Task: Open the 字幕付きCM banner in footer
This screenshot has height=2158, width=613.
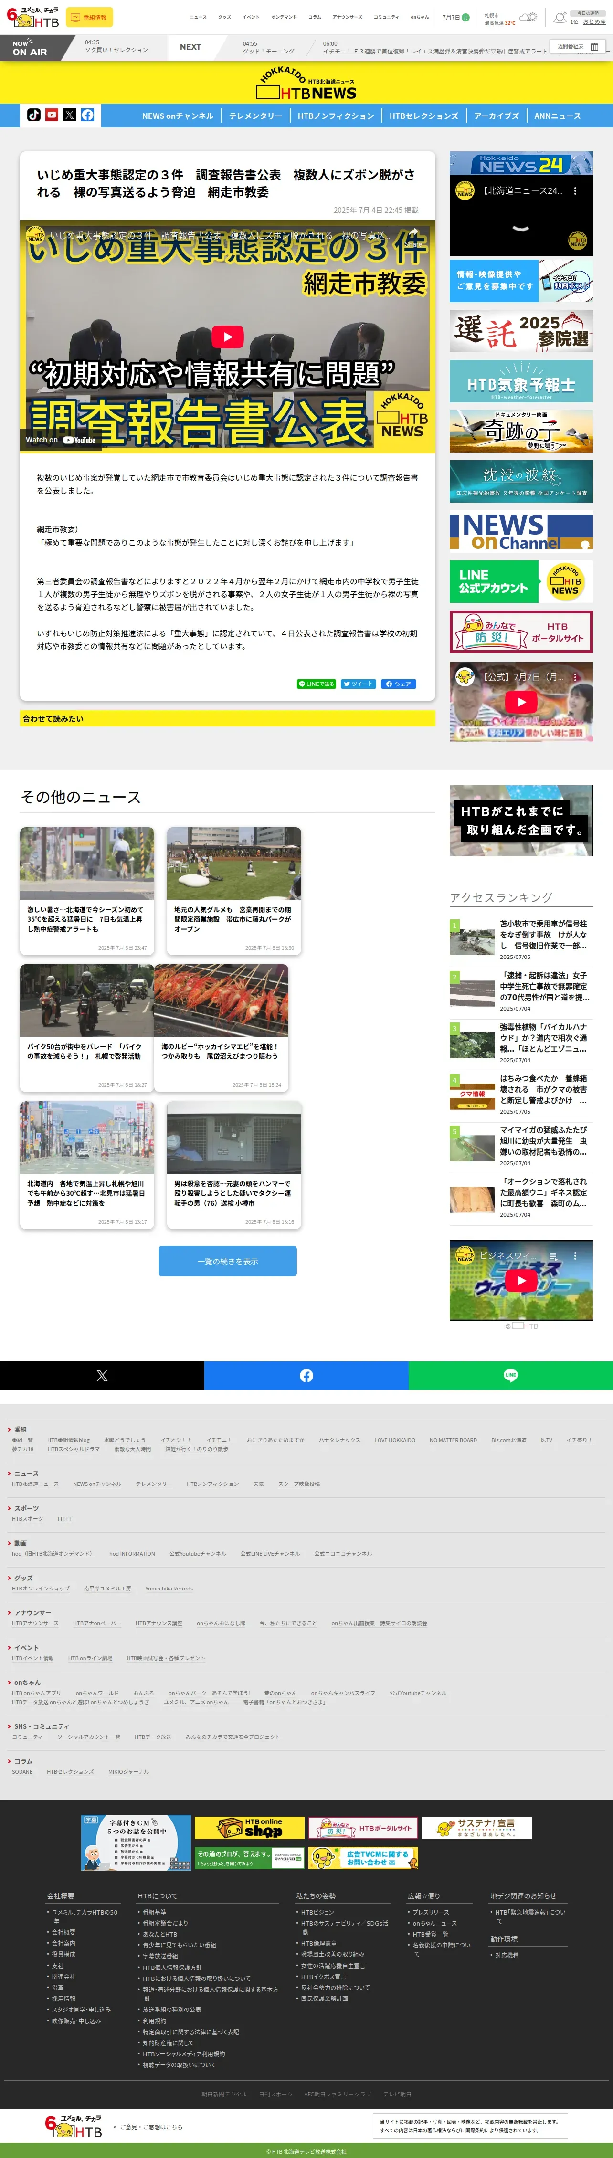Action: click(137, 1842)
